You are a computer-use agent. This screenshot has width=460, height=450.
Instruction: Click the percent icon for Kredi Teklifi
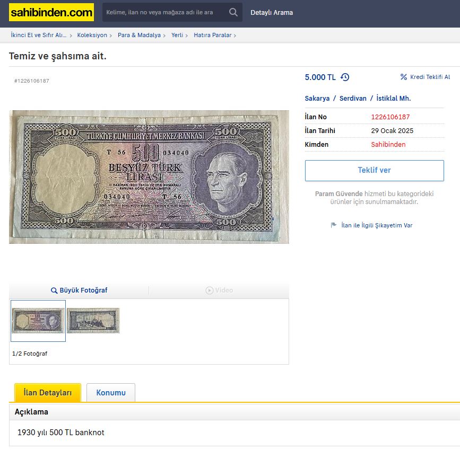click(404, 77)
